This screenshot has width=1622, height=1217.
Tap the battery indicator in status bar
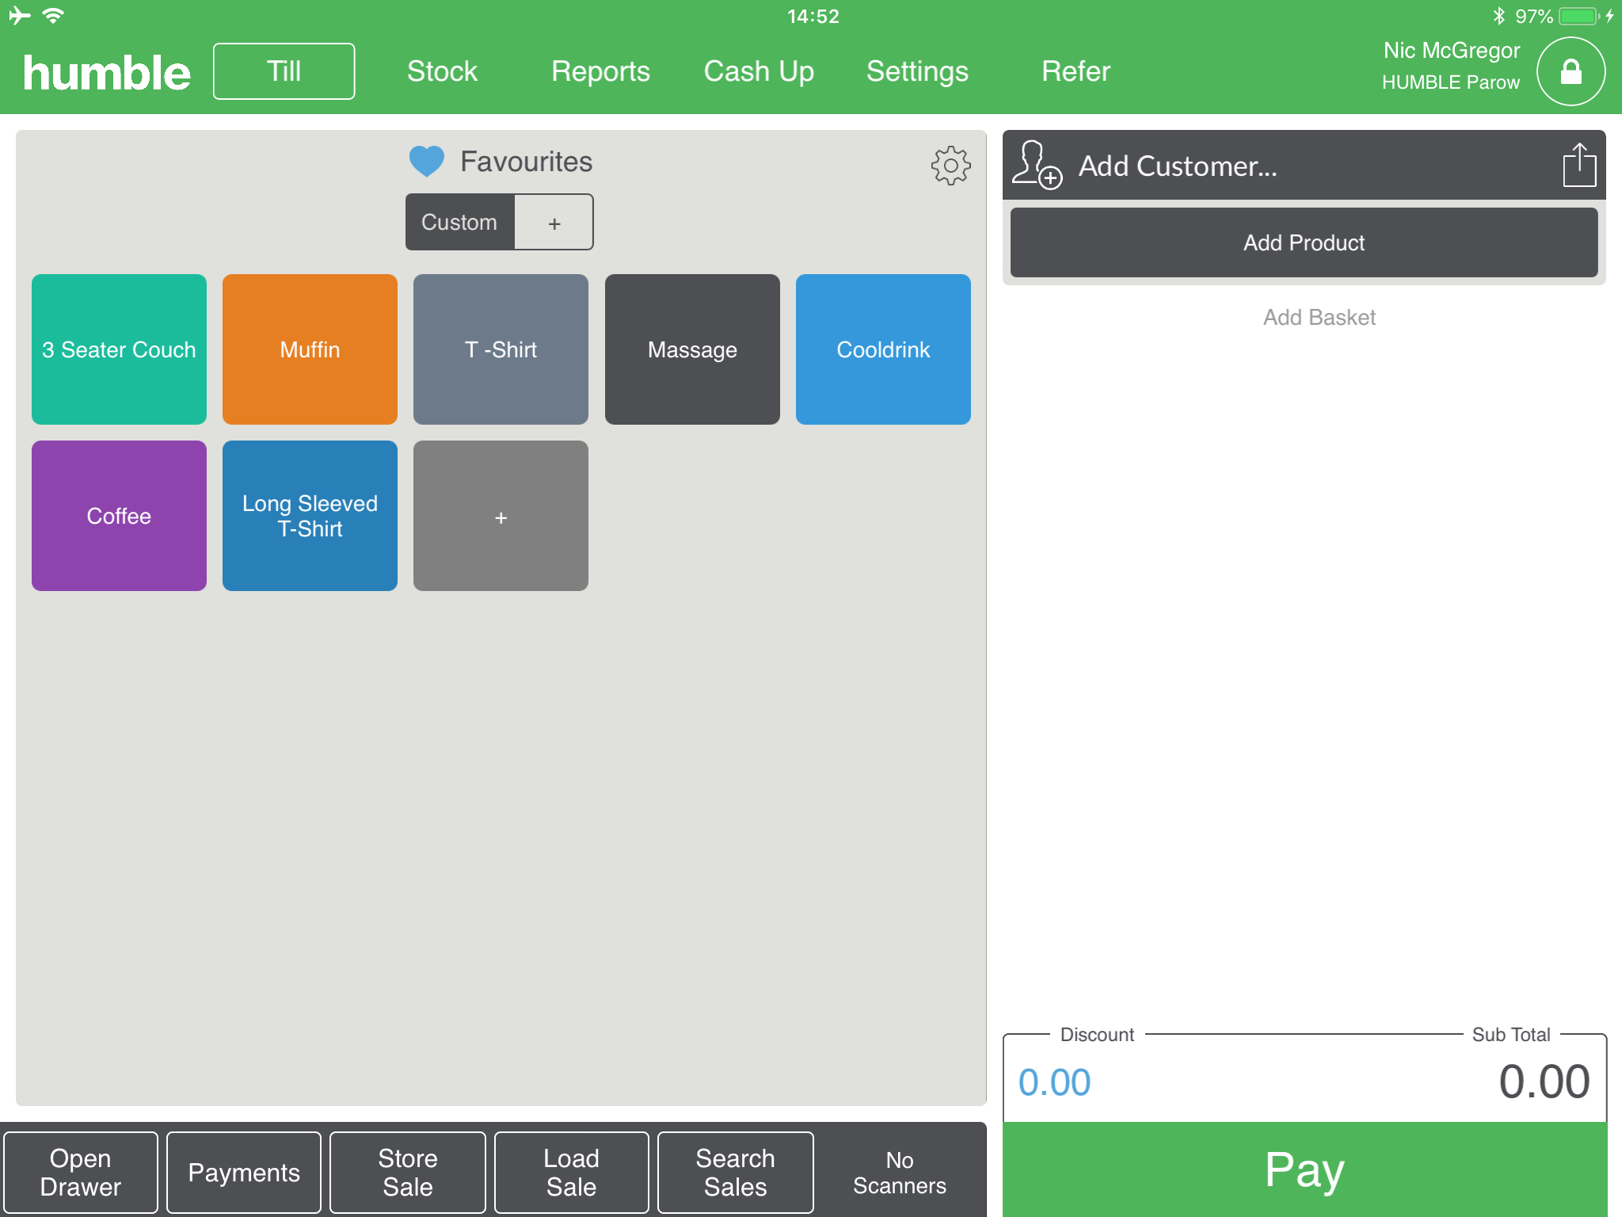coord(1581,16)
